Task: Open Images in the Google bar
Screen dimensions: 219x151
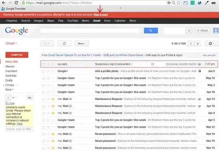Action: 39,21
